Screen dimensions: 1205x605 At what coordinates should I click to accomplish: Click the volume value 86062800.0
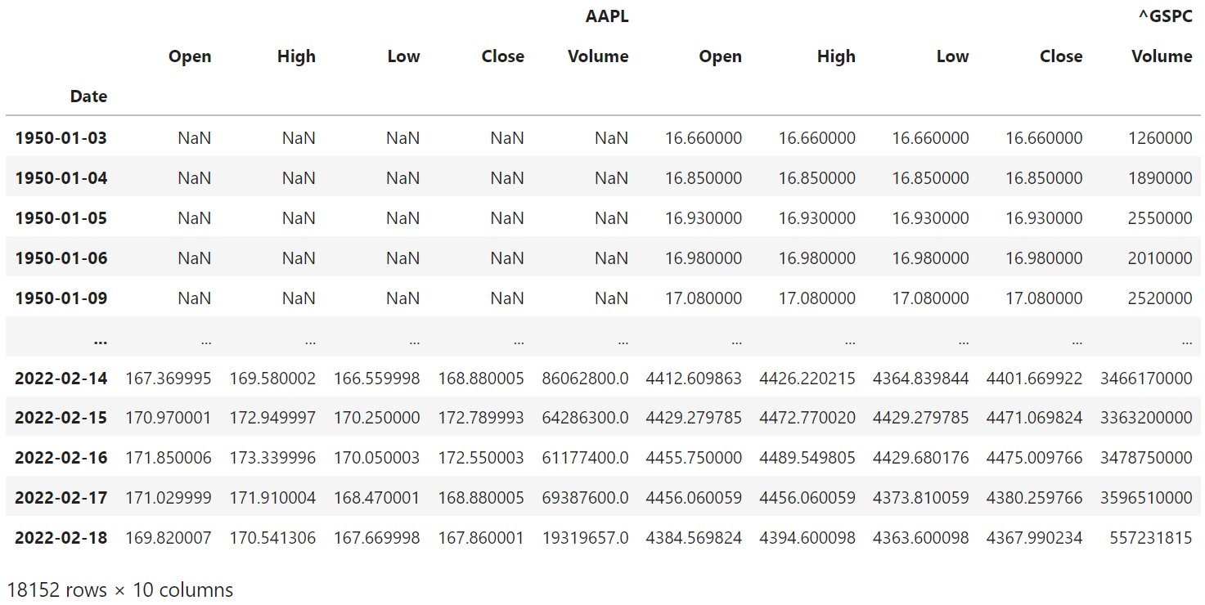pyautogui.click(x=586, y=378)
